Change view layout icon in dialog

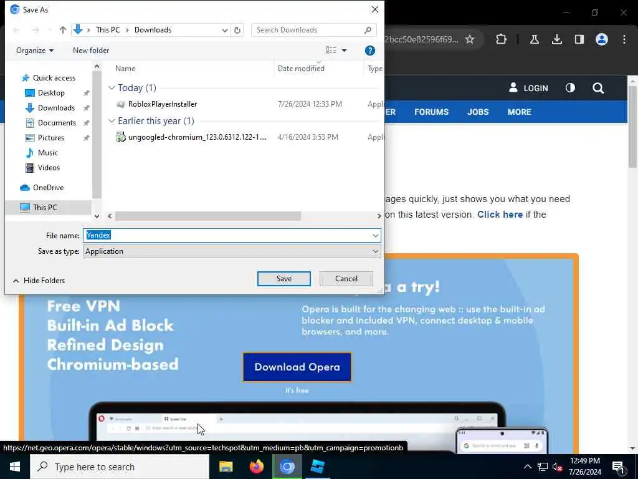click(331, 51)
